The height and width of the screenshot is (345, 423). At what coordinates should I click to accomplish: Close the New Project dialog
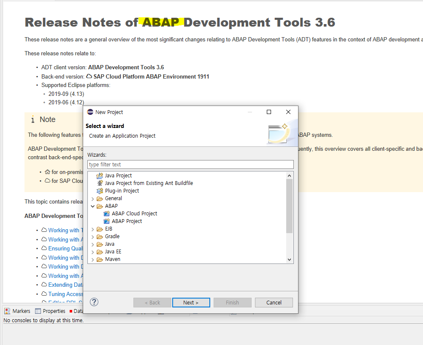288,112
